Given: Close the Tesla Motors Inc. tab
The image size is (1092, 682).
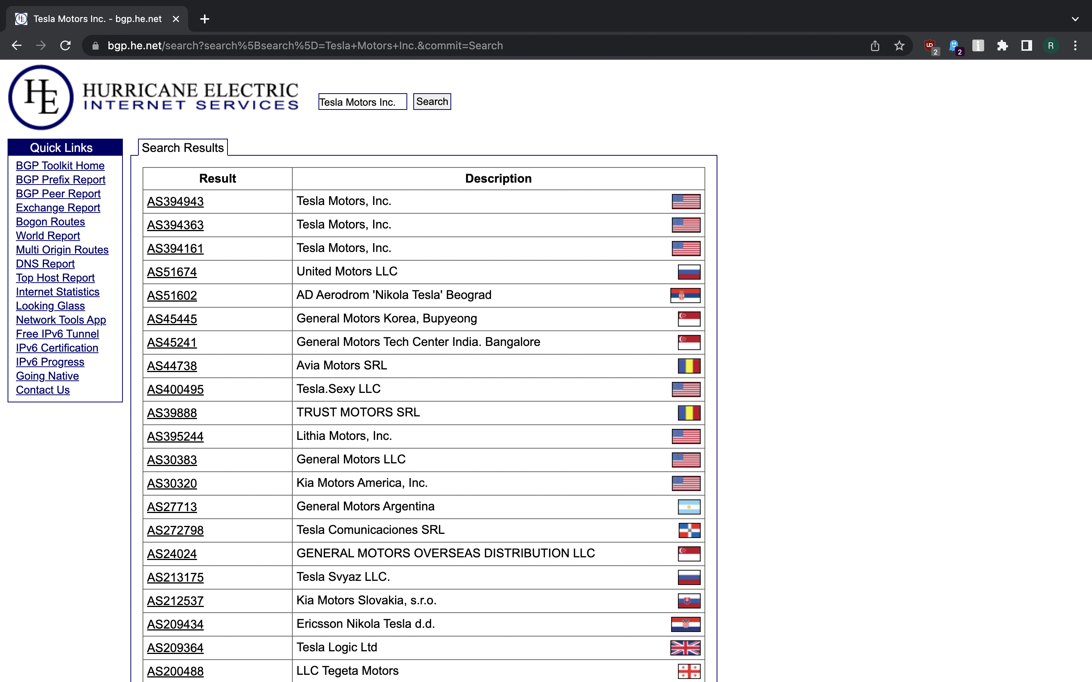Looking at the screenshot, I should click(176, 19).
